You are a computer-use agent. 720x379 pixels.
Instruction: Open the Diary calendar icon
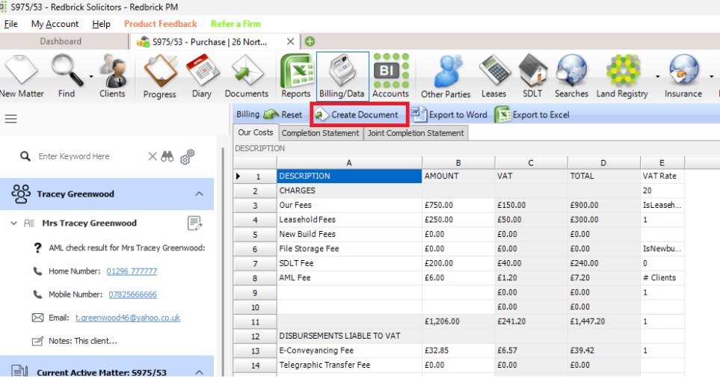coord(201,76)
